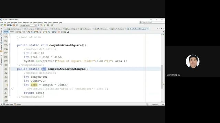Click the Comment editor toolbar icon

point(65,32)
